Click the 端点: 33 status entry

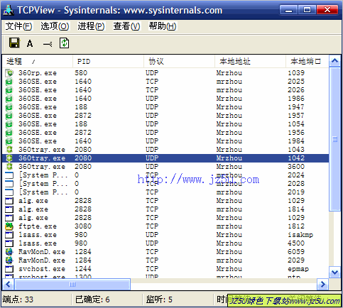18,299
